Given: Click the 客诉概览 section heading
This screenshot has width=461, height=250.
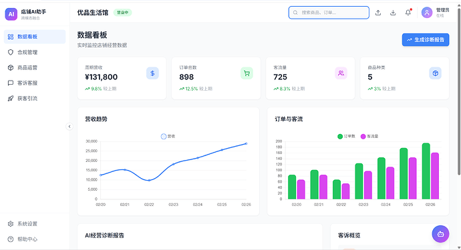Looking at the screenshot, I should [x=349, y=235].
